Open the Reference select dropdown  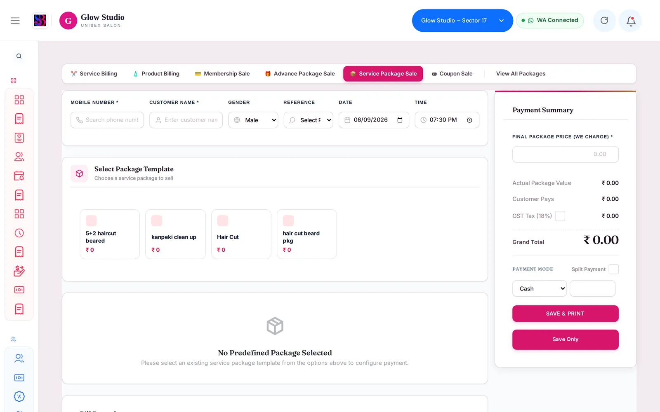coord(308,120)
